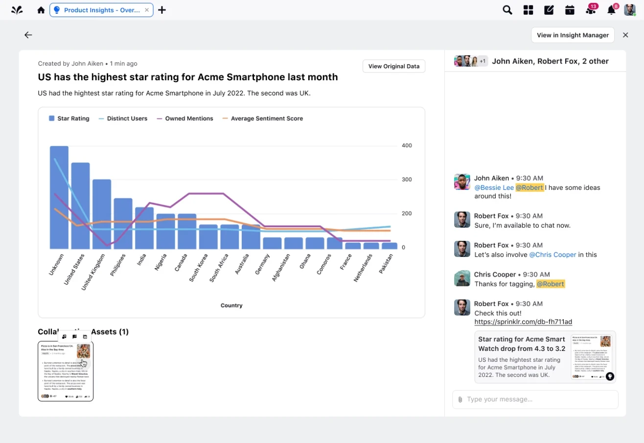The image size is (644, 443).
Task: Open the Acme Smart Watch link preview card
Action: pyautogui.click(x=545, y=357)
